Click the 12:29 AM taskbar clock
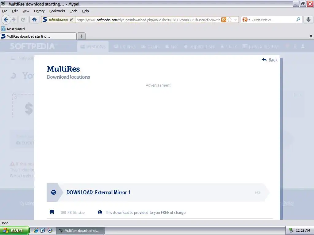This screenshot has height=235, width=314. [x=303, y=230]
